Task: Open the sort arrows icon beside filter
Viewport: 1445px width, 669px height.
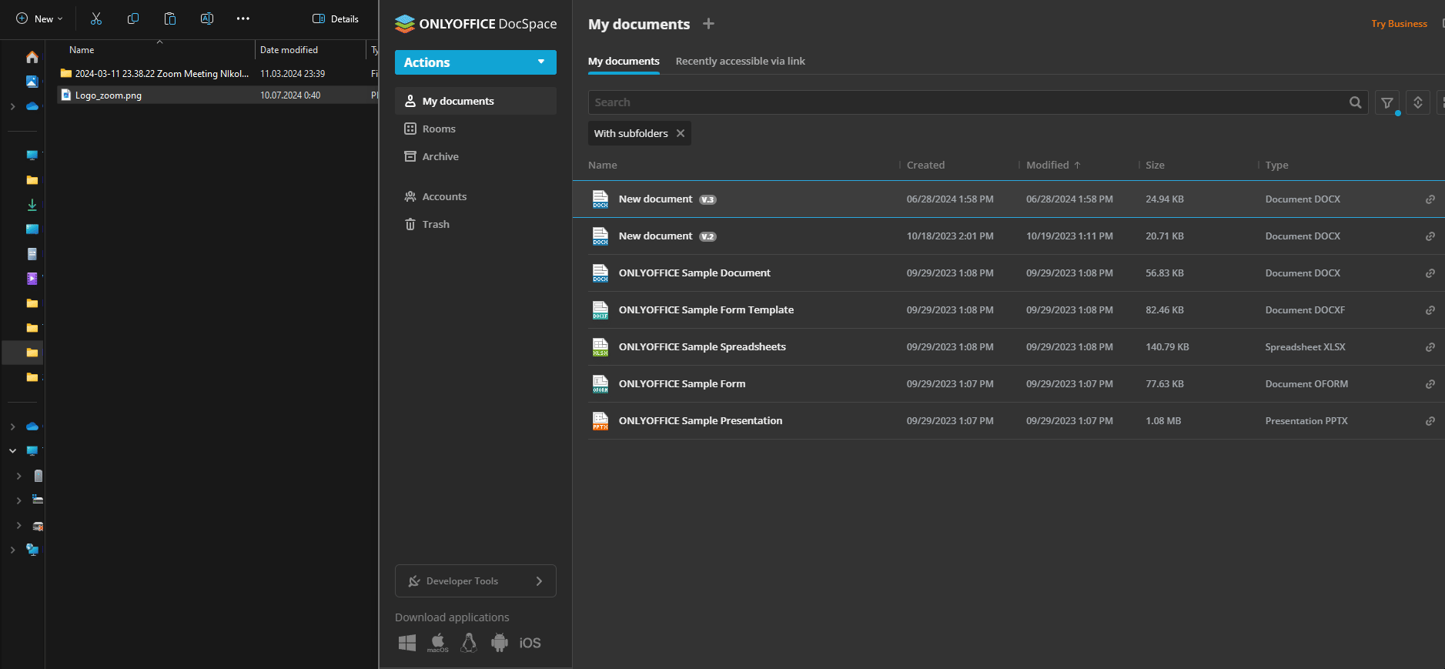Action: pyautogui.click(x=1418, y=102)
